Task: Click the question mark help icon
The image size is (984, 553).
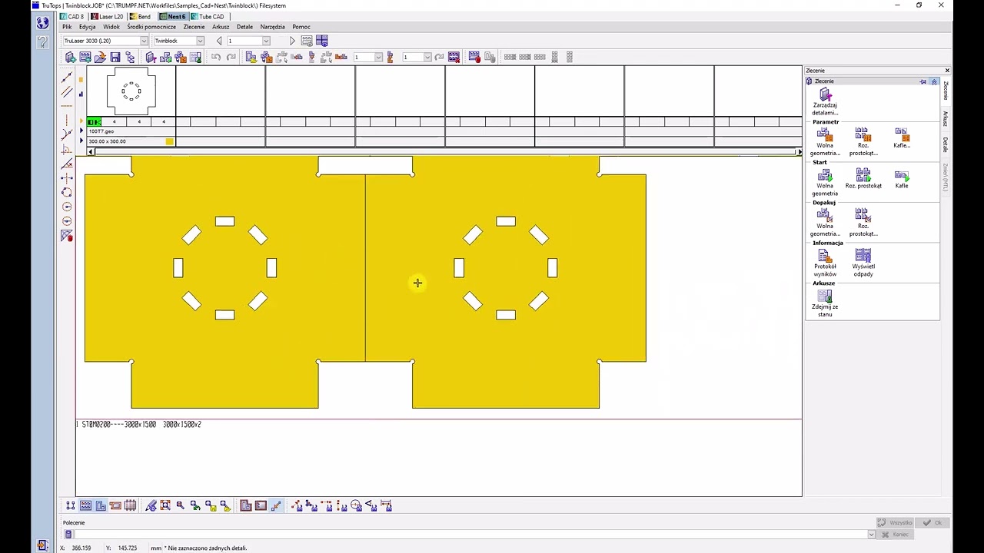Action: [42, 41]
